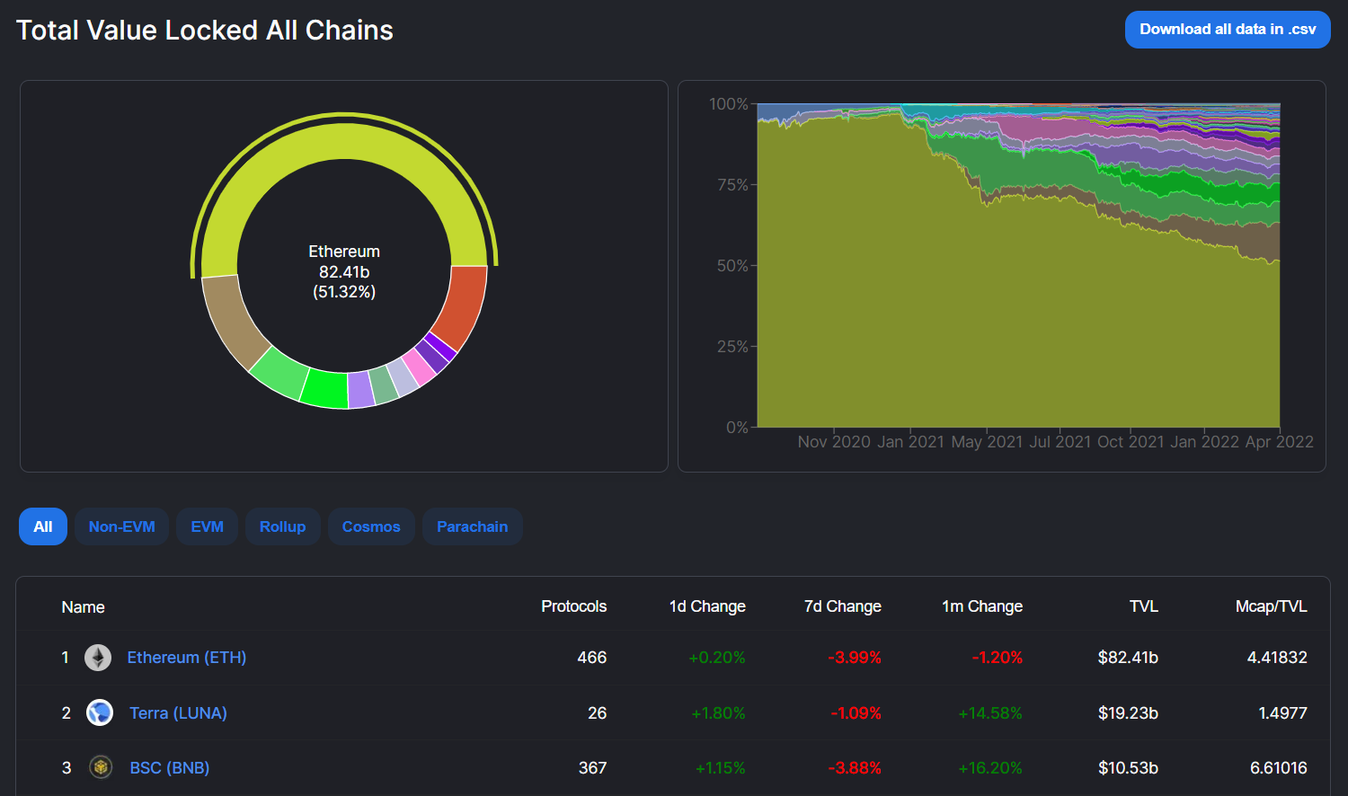The height and width of the screenshot is (796, 1348).
Task: Open the Ethereum (ETH) chain link
Action: click(x=186, y=658)
